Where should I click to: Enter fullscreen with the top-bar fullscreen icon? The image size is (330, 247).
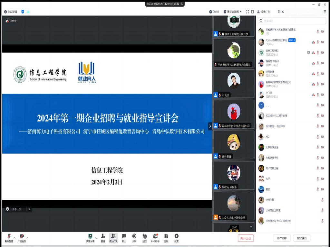tap(247, 12)
